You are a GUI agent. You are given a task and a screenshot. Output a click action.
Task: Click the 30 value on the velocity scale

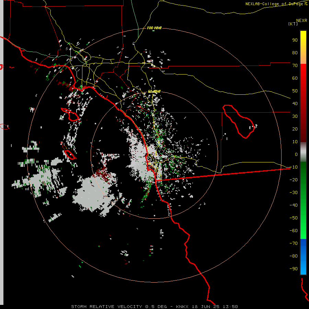pyautogui.click(x=295, y=116)
